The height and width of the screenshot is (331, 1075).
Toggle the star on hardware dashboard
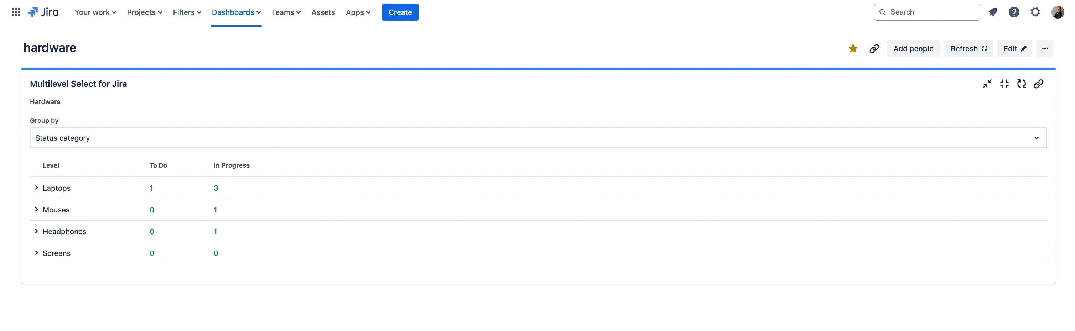(853, 49)
